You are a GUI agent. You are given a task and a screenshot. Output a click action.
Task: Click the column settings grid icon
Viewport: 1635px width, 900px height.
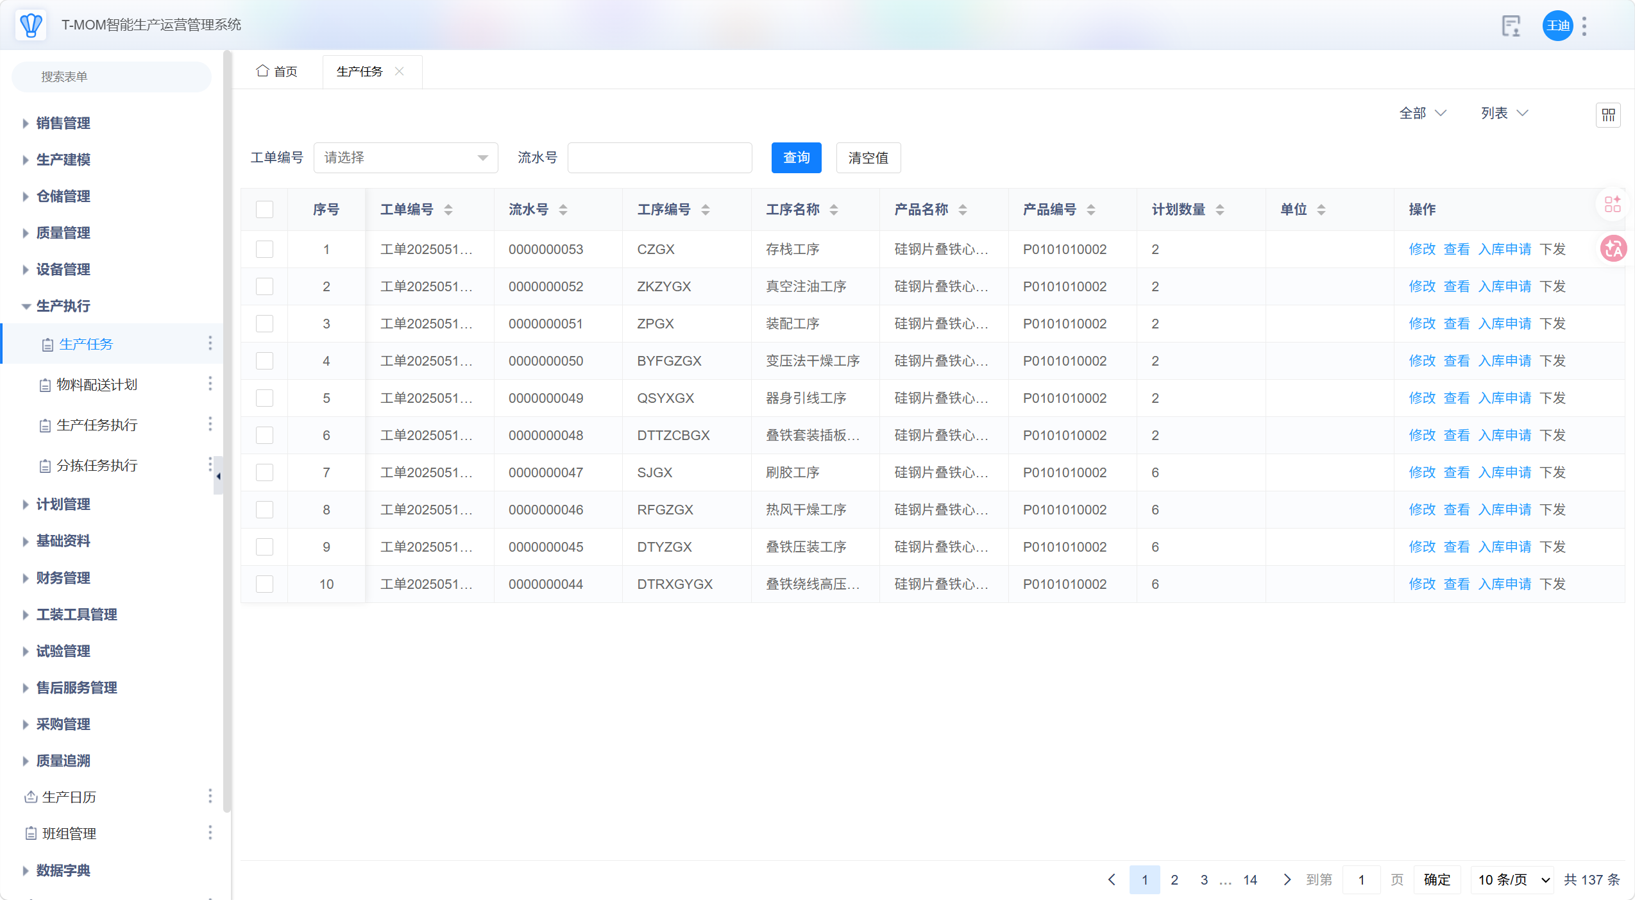pos(1608,115)
